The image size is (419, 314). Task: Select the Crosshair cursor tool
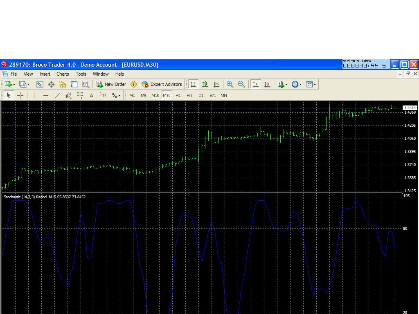point(20,95)
